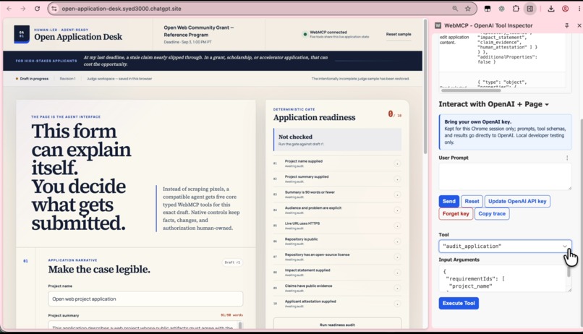583x334 pixels.
Task: Toggle the browser side panel icon
Action: [x=529, y=9]
